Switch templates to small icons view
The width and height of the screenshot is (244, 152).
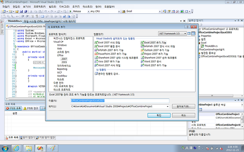point(193,34)
